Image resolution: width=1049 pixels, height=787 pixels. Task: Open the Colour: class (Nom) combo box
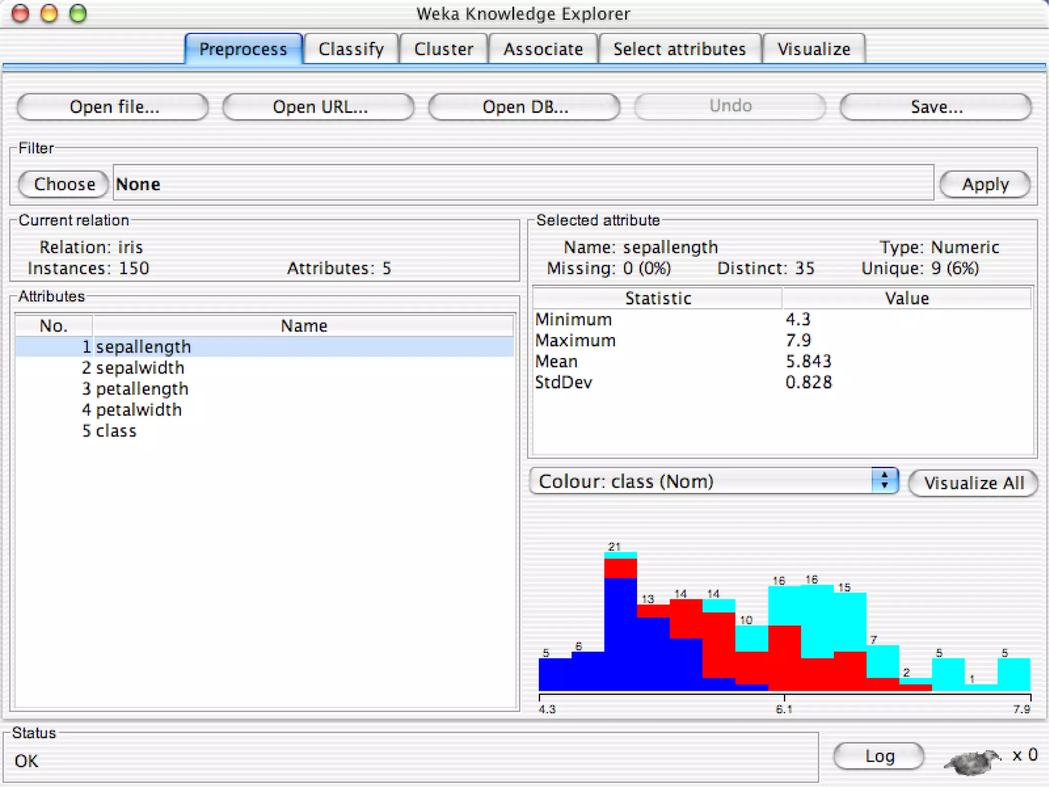click(702, 481)
